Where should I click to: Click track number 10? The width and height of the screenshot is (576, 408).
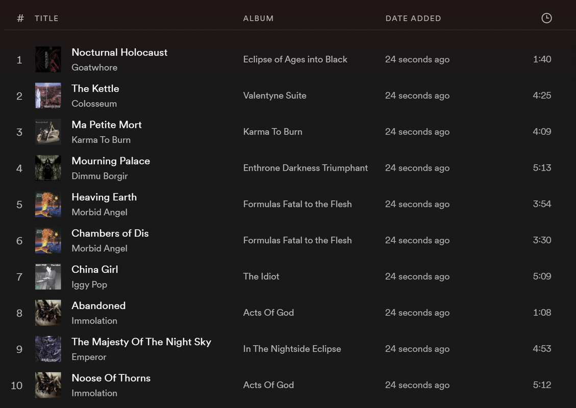(16, 386)
